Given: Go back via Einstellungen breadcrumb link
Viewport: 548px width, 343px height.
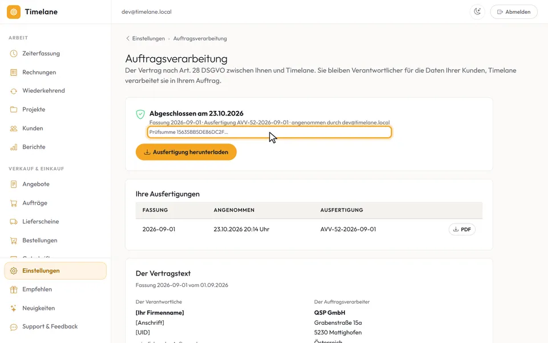Looking at the screenshot, I should [148, 38].
